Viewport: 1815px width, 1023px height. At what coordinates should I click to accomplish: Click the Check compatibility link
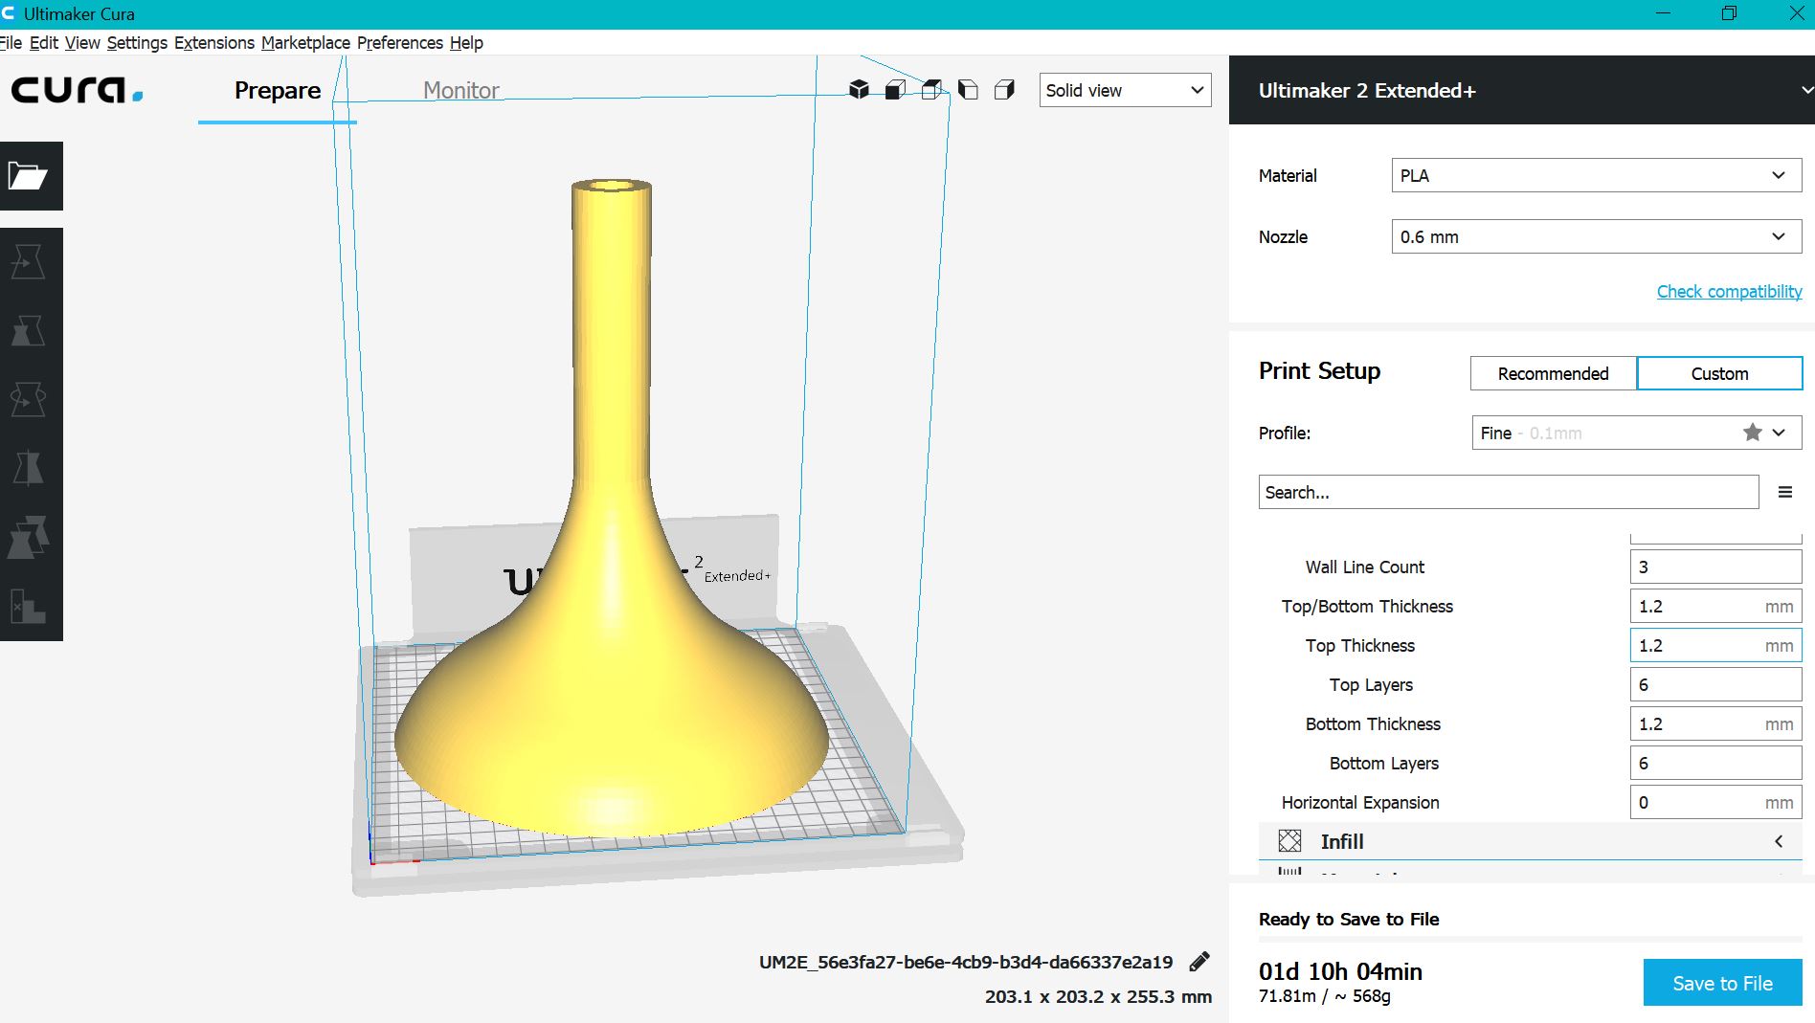[1729, 292]
